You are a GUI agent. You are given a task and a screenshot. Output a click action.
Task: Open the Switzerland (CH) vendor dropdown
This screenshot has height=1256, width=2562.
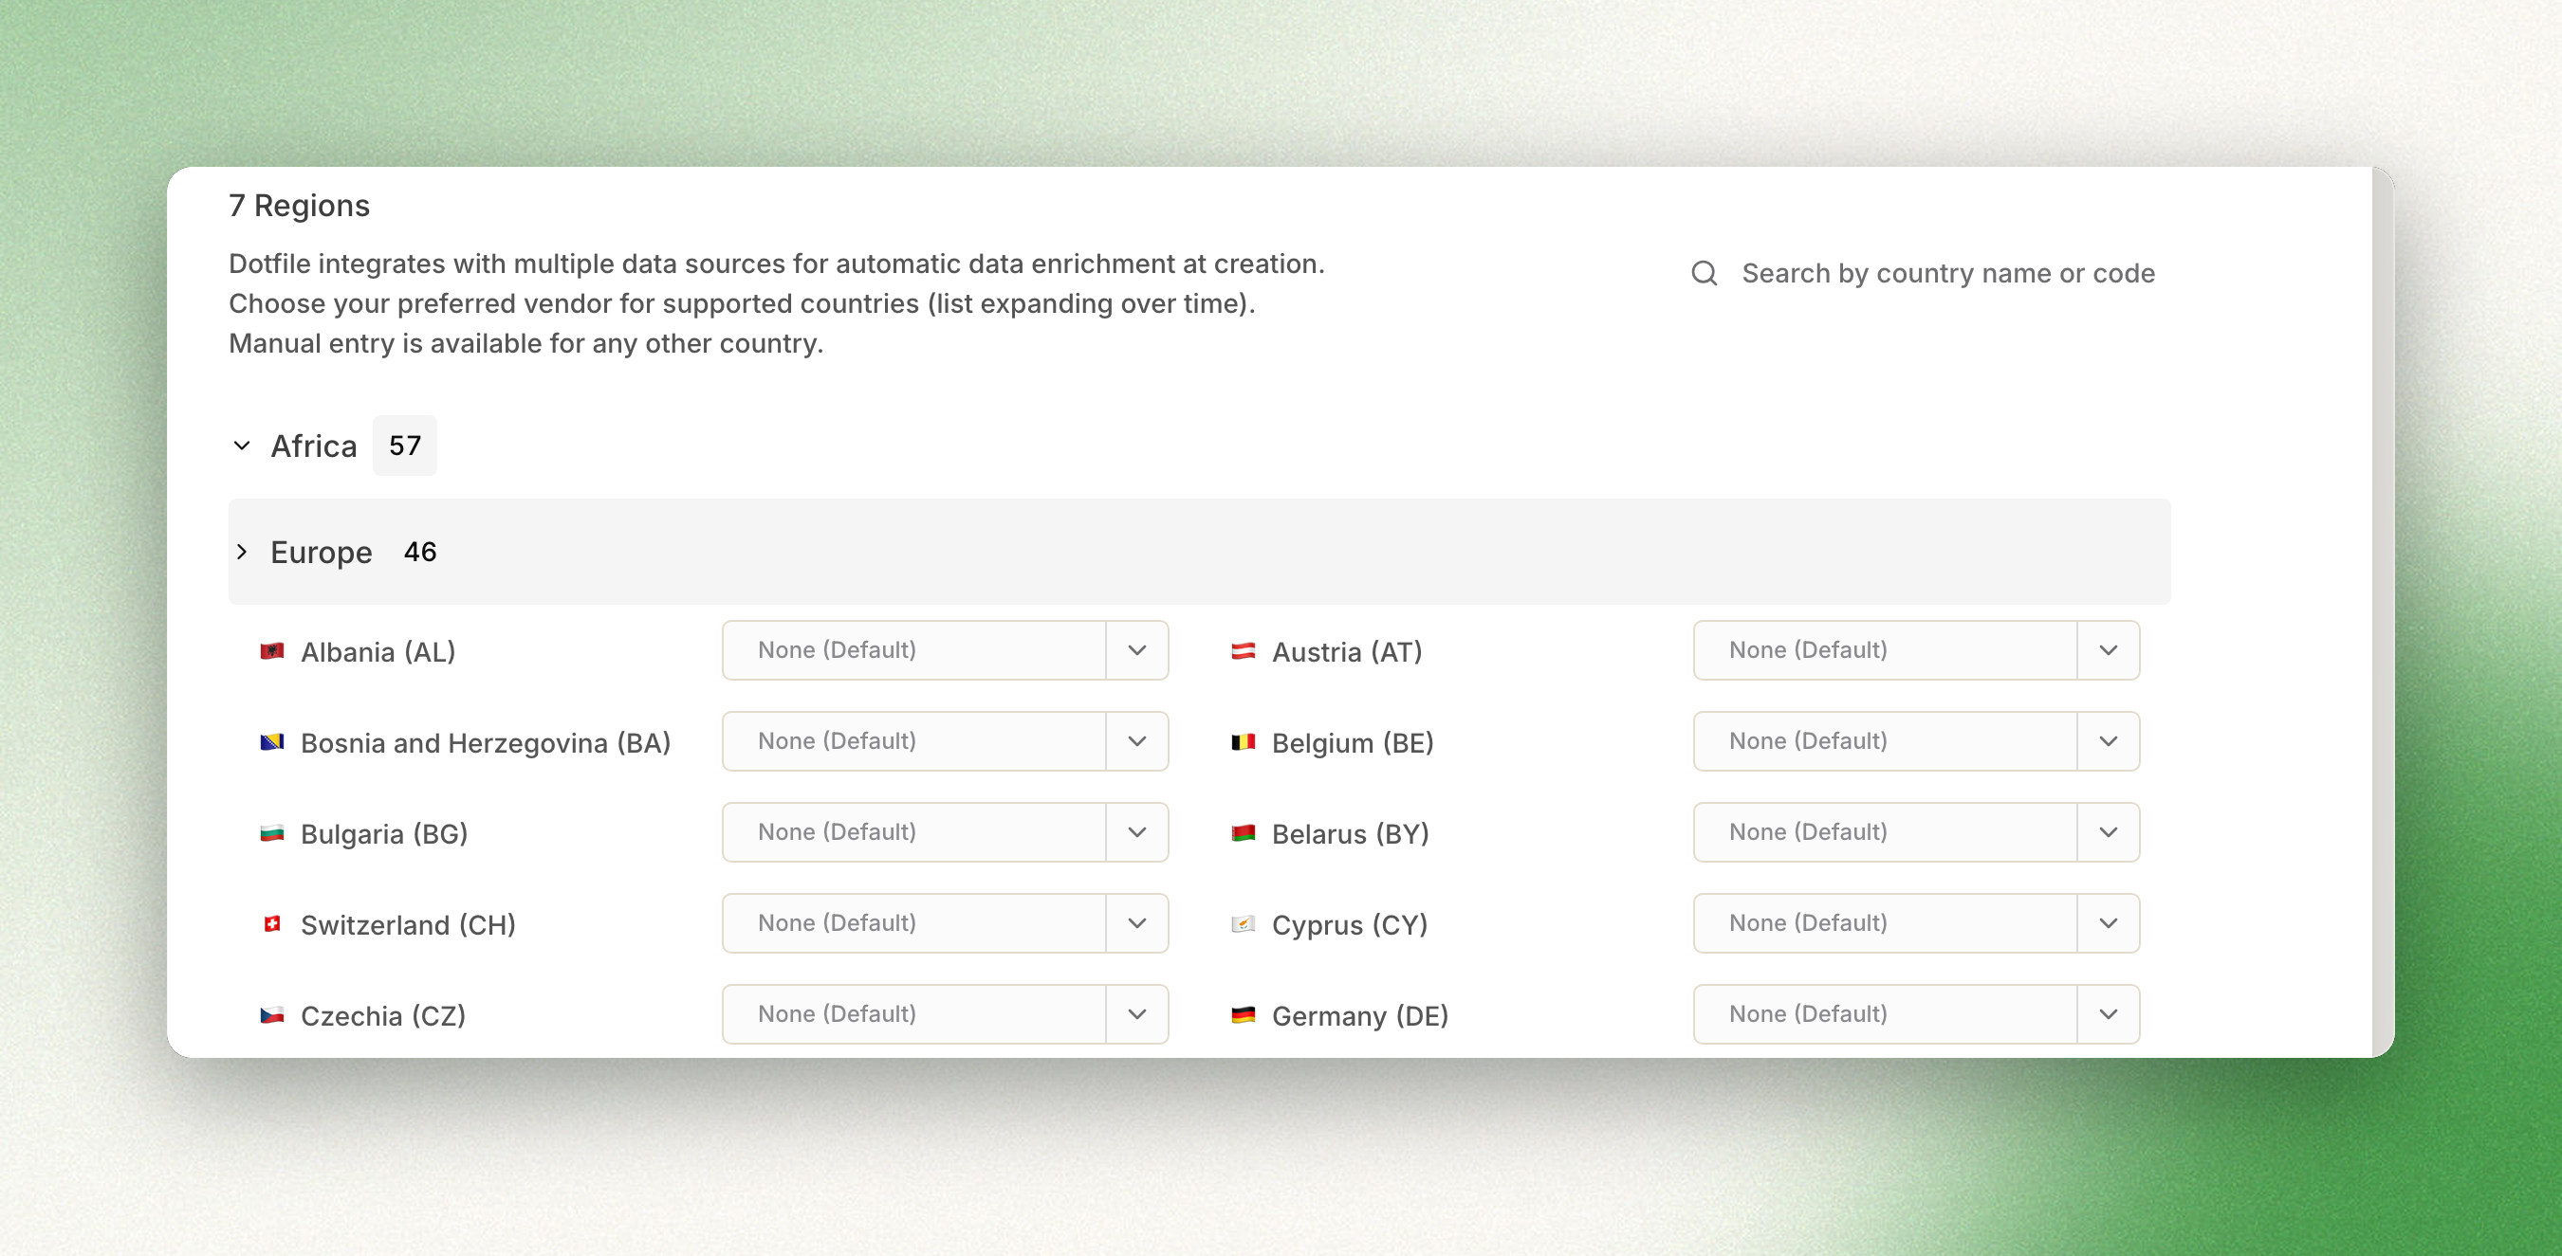click(945, 923)
